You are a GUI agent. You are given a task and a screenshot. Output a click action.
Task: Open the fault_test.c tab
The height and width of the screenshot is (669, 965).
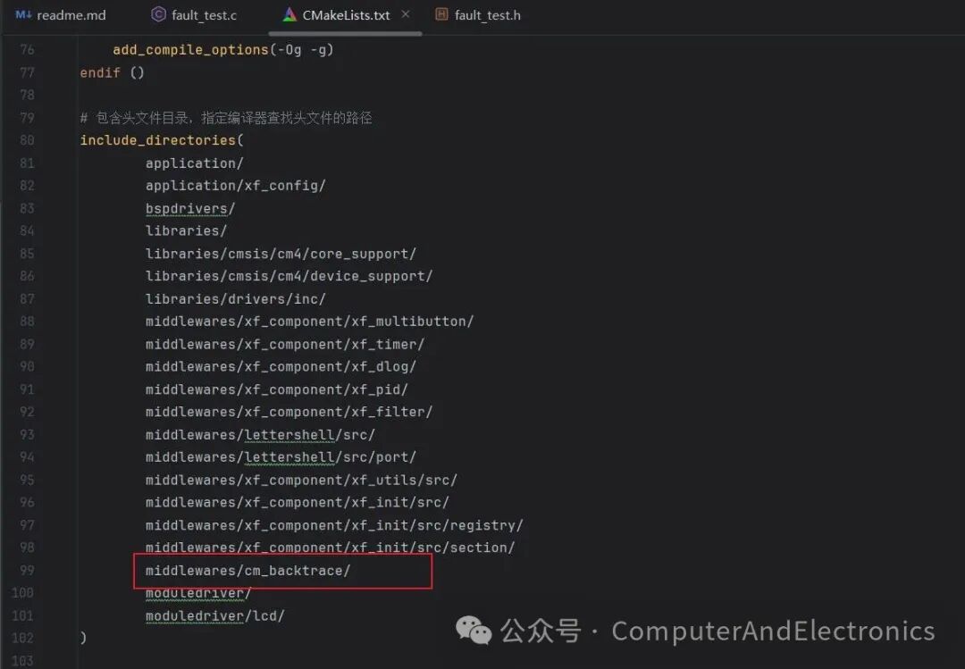click(x=204, y=14)
